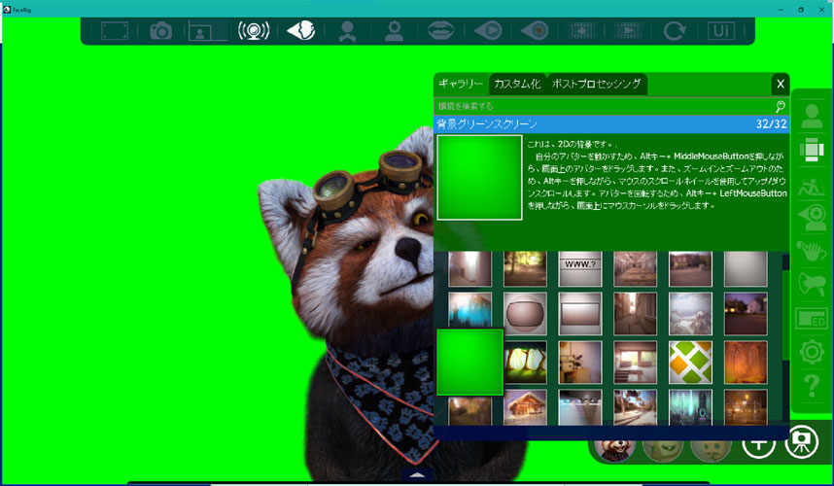The height and width of the screenshot is (486, 834).
Task: Take a screenshot with the camera icon
Action: (160, 31)
